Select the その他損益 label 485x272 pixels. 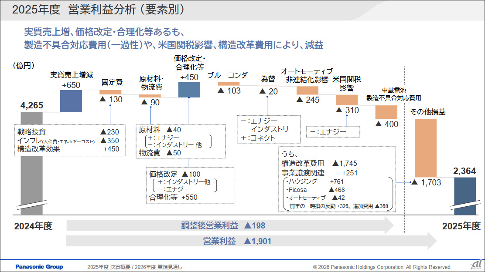click(428, 112)
